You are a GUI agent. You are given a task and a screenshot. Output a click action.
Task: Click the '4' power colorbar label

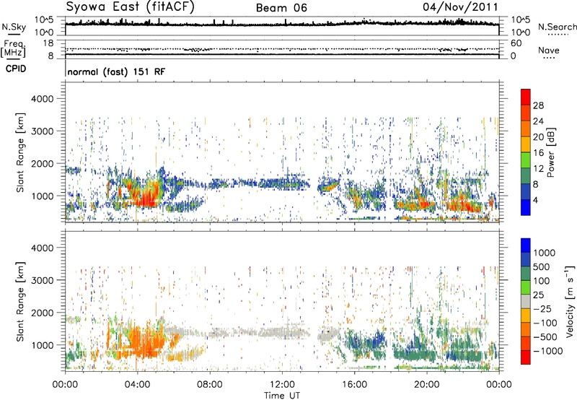[535, 200]
